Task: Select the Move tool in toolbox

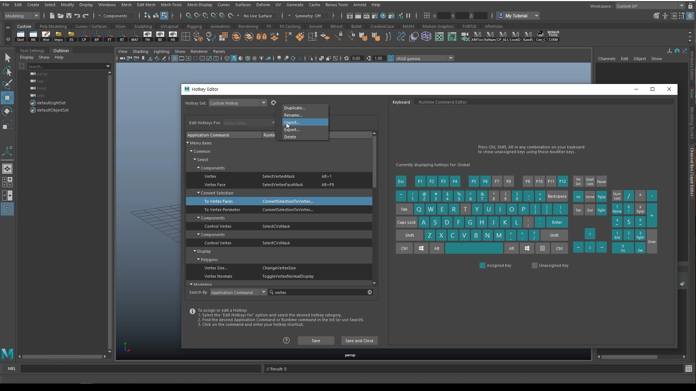Action: (x=7, y=98)
